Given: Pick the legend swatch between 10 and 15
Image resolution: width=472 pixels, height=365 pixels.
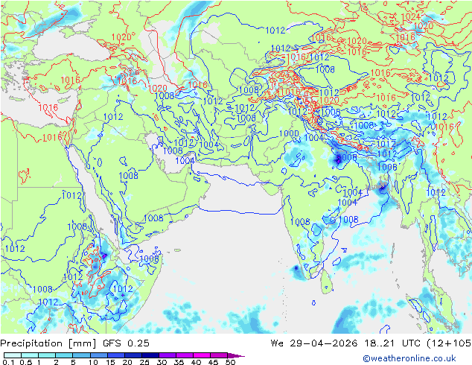Looking at the screenshot, I should coord(99,355).
